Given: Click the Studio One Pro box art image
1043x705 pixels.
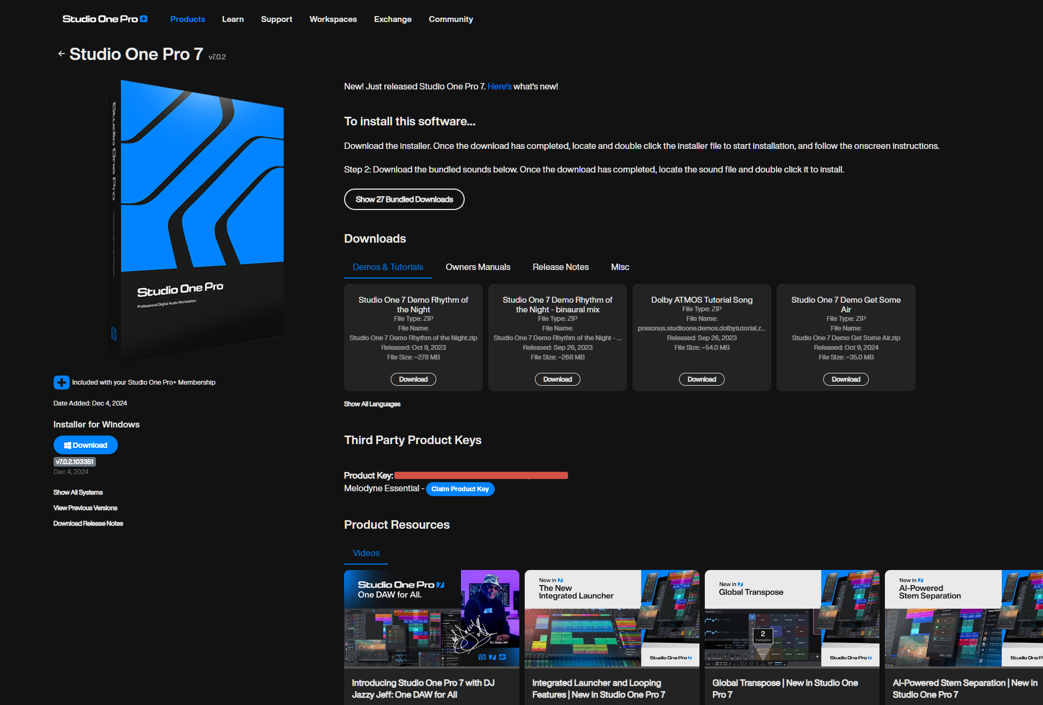Looking at the screenshot, I should click(x=196, y=220).
